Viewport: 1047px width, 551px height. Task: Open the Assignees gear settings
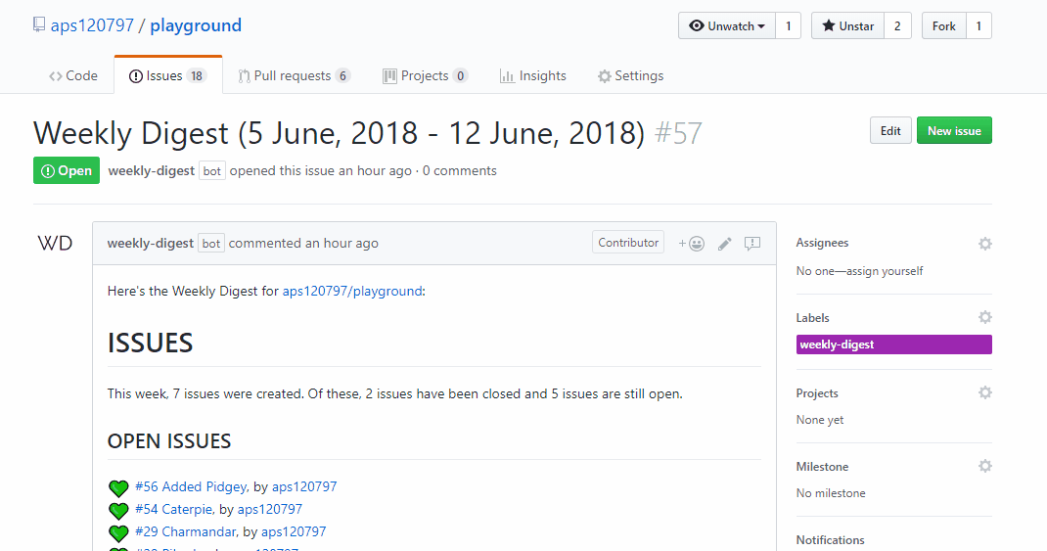click(x=984, y=243)
